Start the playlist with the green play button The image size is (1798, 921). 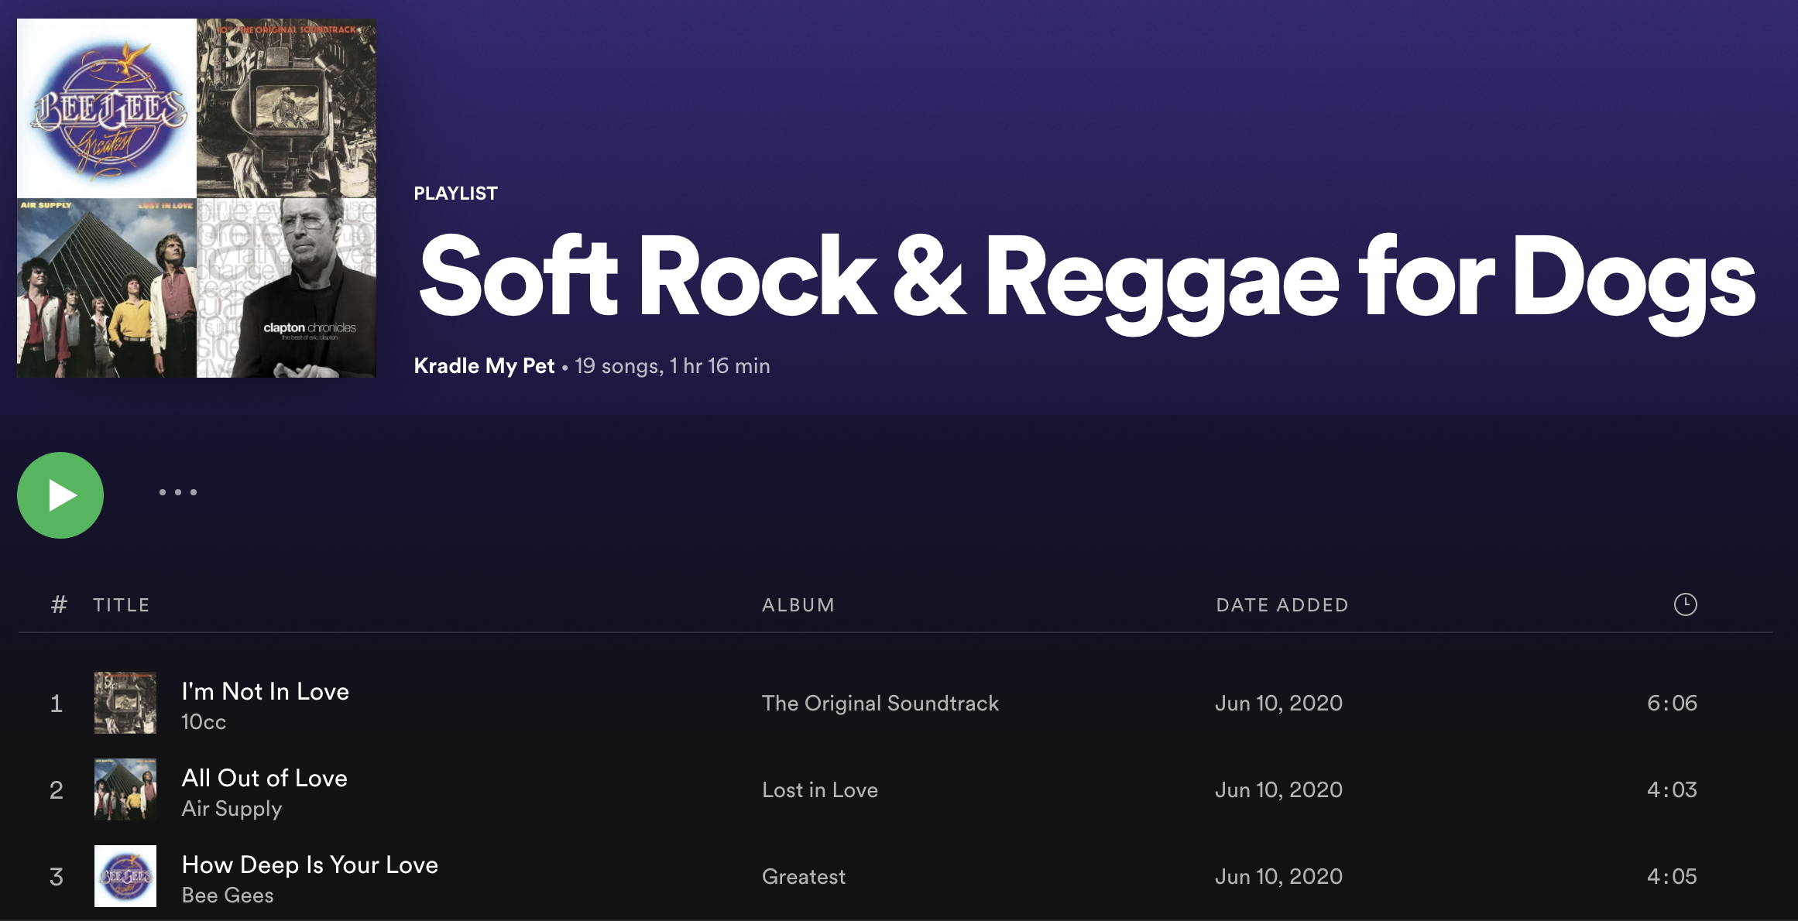point(60,495)
